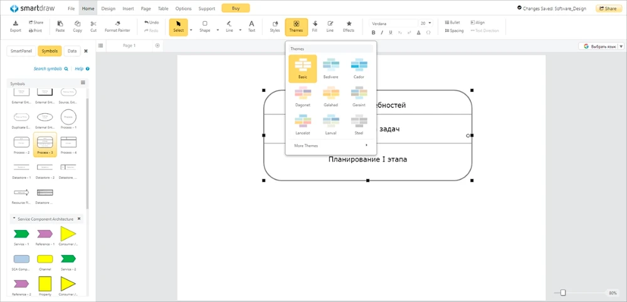627x302 pixels.
Task: Open the Align option
Action: (x=477, y=23)
